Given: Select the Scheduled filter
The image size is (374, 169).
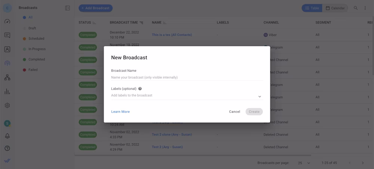Looking at the screenshot, I should [x=36, y=39].
